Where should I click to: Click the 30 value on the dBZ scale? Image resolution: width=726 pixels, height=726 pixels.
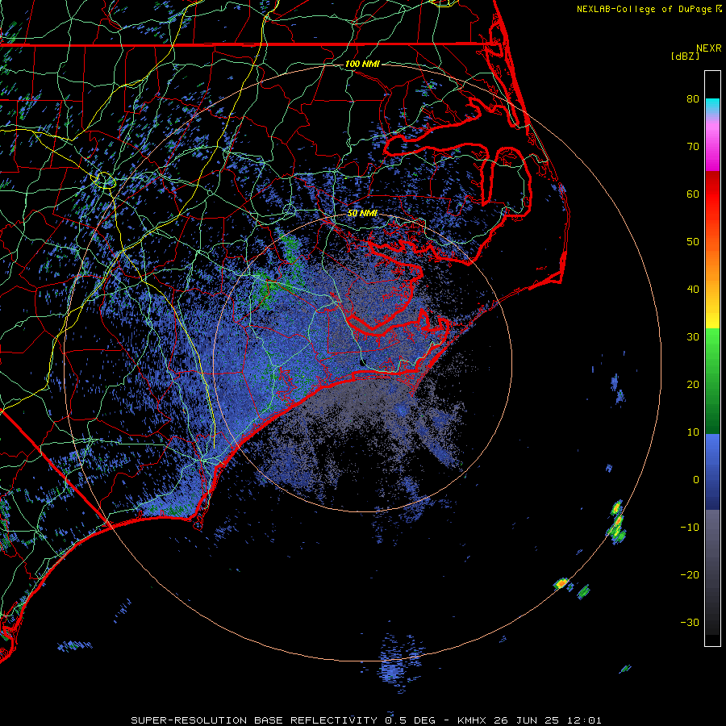tap(693, 337)
